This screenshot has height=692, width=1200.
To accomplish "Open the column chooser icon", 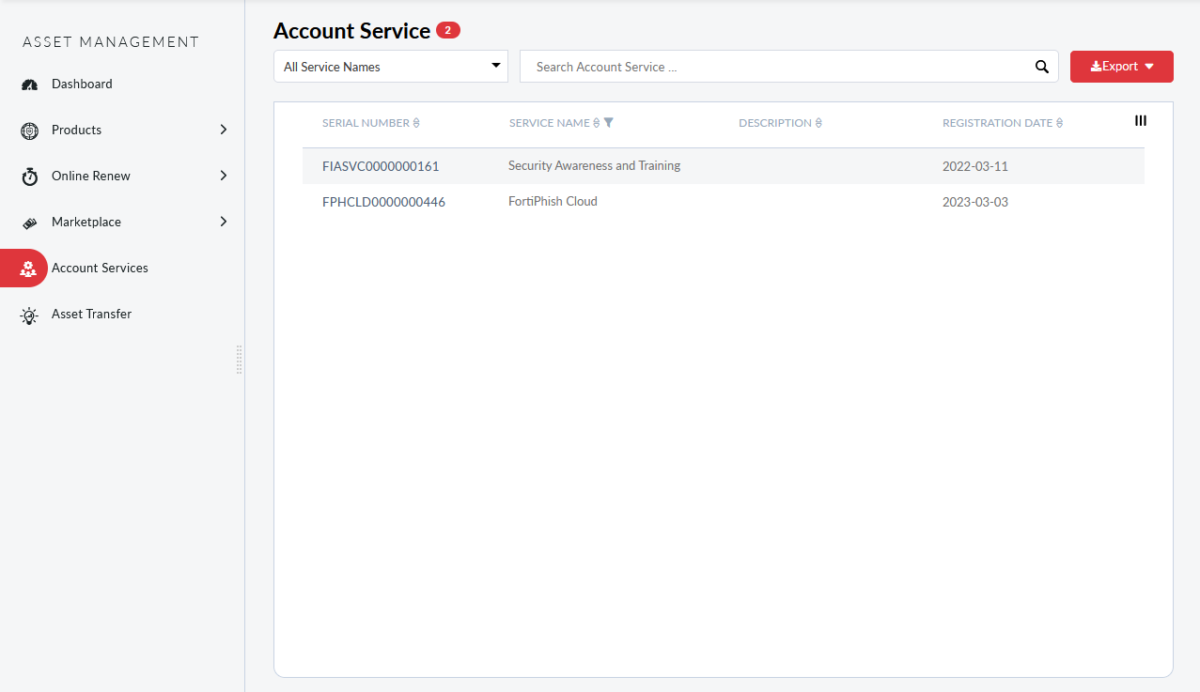I will pyautogui.click(x=1141, y=120).
